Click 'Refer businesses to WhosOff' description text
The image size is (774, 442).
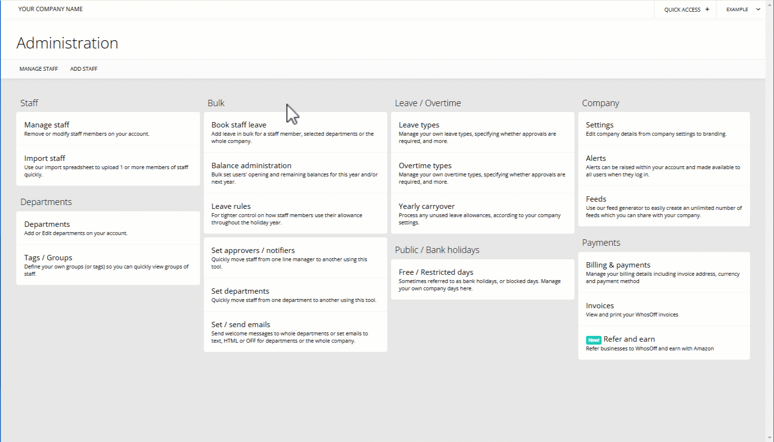click(650, 349)
